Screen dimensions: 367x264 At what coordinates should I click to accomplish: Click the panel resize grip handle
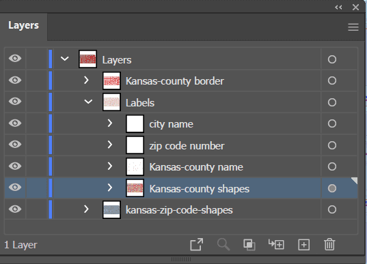tap(181, 259)
